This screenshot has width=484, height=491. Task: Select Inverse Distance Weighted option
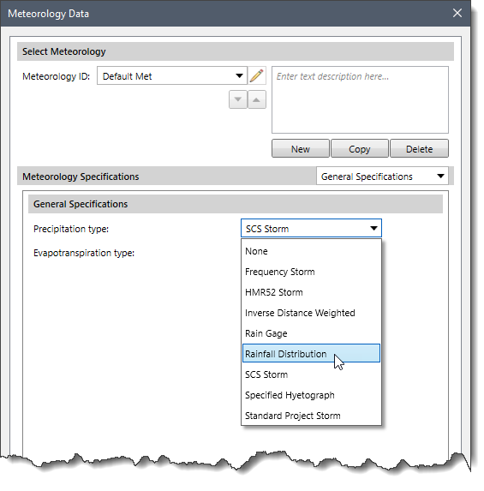coord(311,313)
